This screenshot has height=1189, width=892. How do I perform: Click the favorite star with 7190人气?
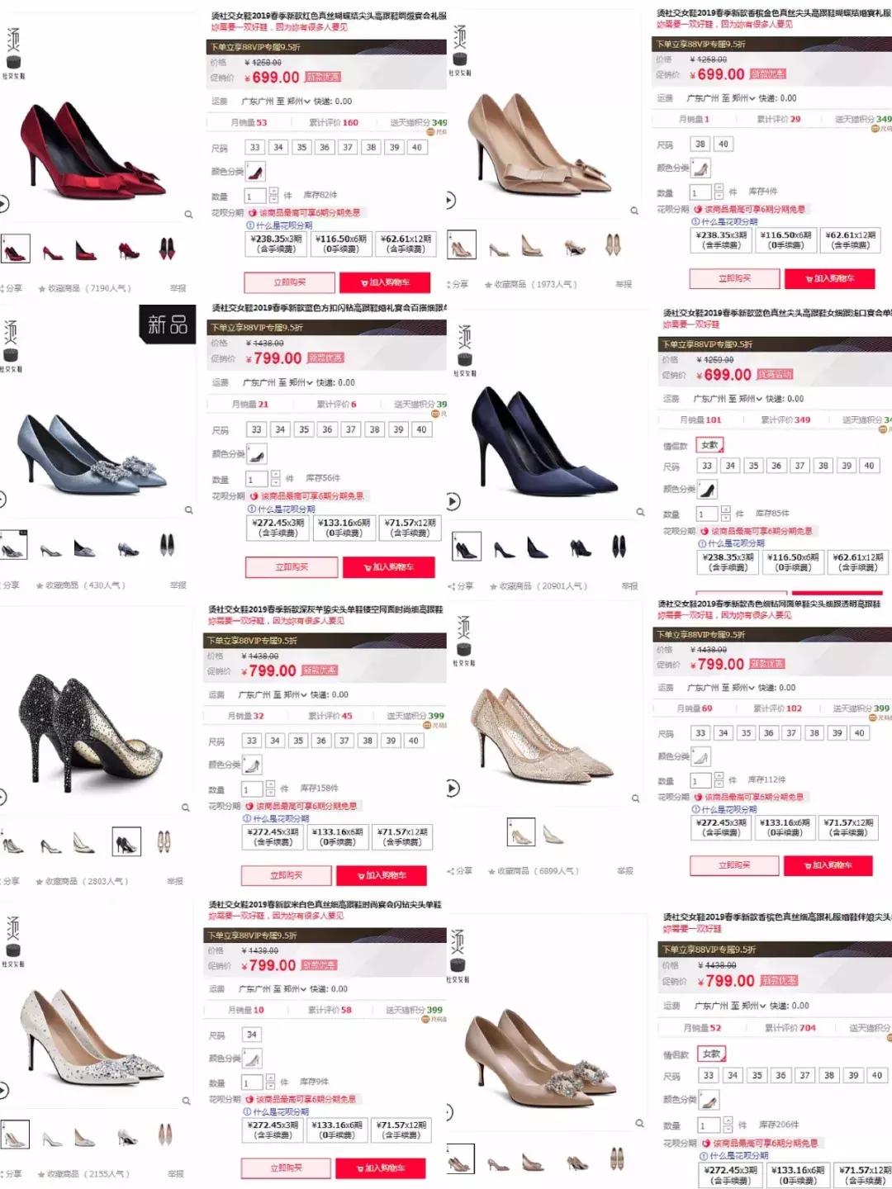point(40,289)
